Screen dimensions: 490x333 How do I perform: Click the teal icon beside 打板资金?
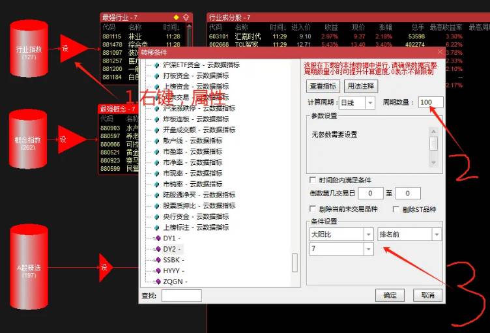[157, 76]
